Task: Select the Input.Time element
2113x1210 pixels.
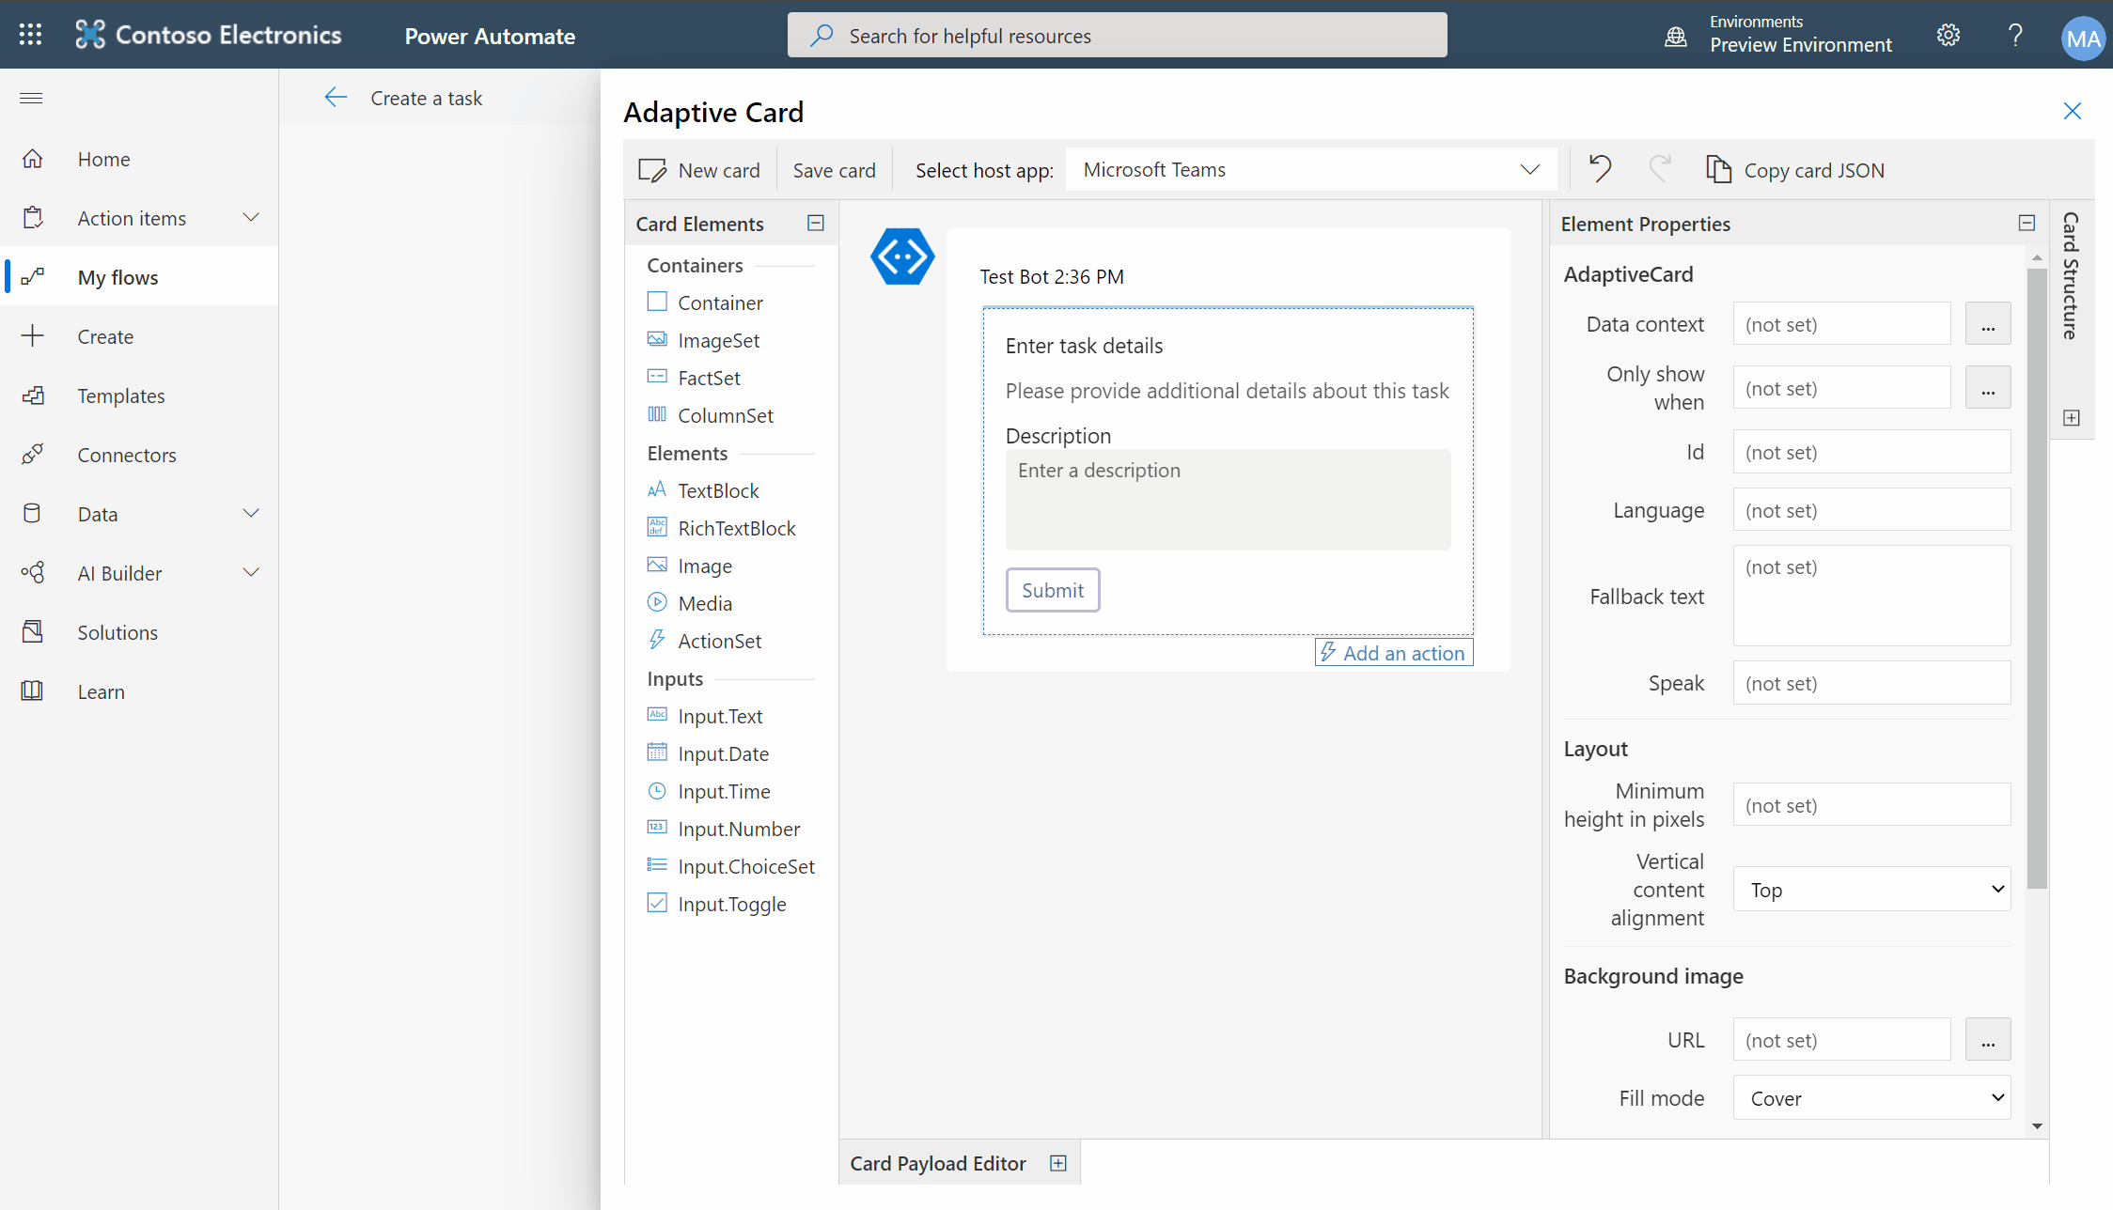Action: [709, 791]
